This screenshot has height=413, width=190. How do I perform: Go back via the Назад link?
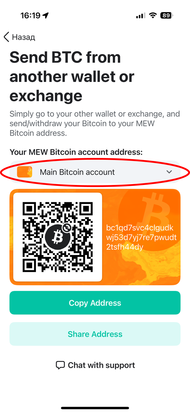point(23,37)
